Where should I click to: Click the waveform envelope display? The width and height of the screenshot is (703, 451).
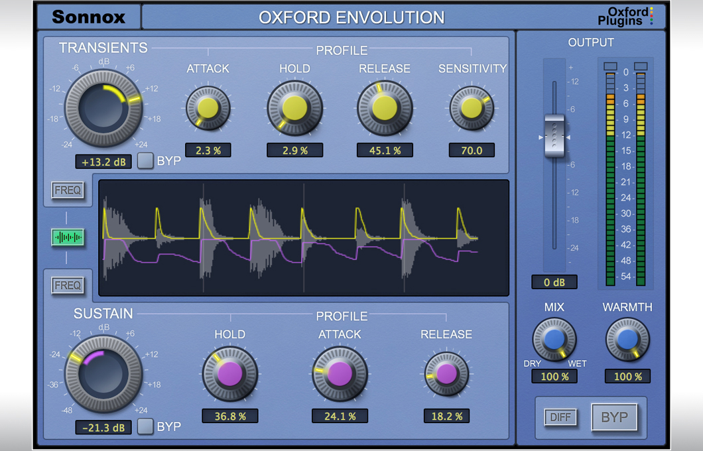304,237
